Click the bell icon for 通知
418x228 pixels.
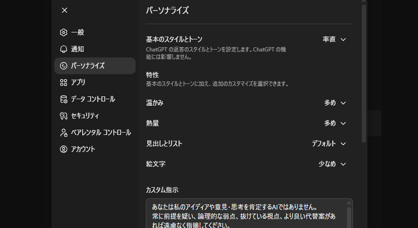point(64,49)
